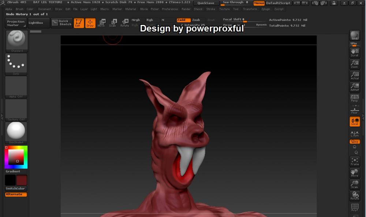
Task: Open the Standard brush thumbnail
Action: 16,41
